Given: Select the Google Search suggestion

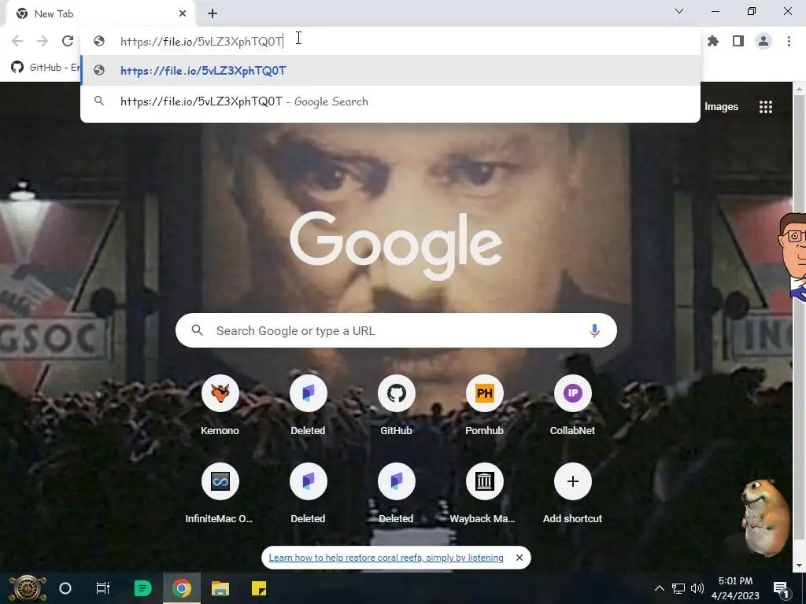Looking at the screenshot, I should click(390, 101).
